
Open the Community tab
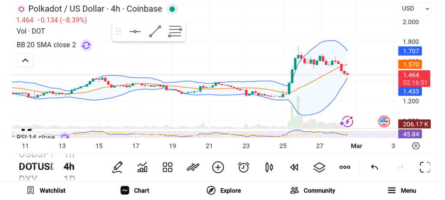313,190
